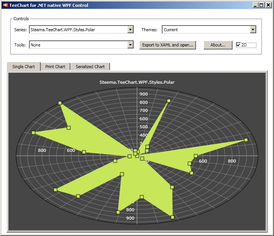
Task: Switch to the Single Chart tab
Action: pyautogui.click(x=24, y=67)
